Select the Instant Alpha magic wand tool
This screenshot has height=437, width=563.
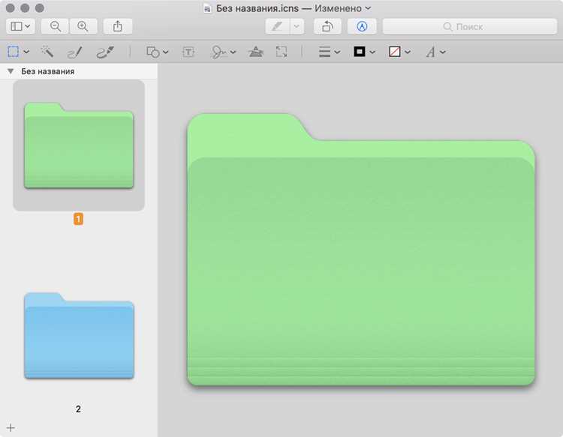tap(47, 52)
